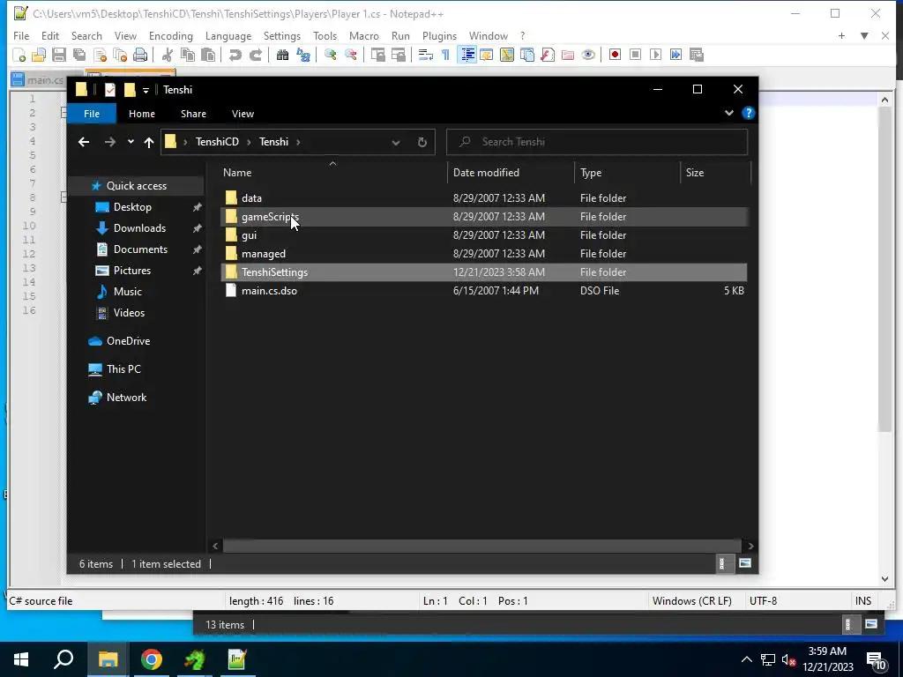This screenshot has height=677, width=903.
Task: Click Save All icon in Notepad++ toolbar
Action: 79,55
